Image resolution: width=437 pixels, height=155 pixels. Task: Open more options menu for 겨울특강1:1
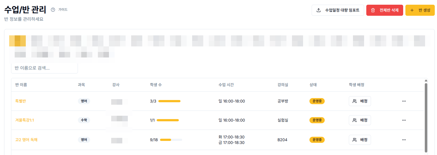pyautogui.click(x=404, y=120)
